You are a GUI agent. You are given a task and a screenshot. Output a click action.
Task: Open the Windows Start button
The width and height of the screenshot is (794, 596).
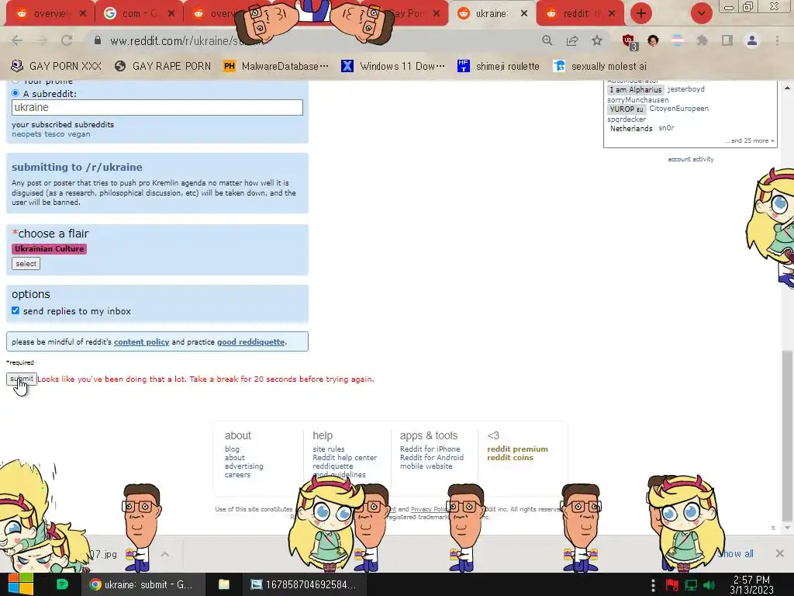(x=20, y=584)
